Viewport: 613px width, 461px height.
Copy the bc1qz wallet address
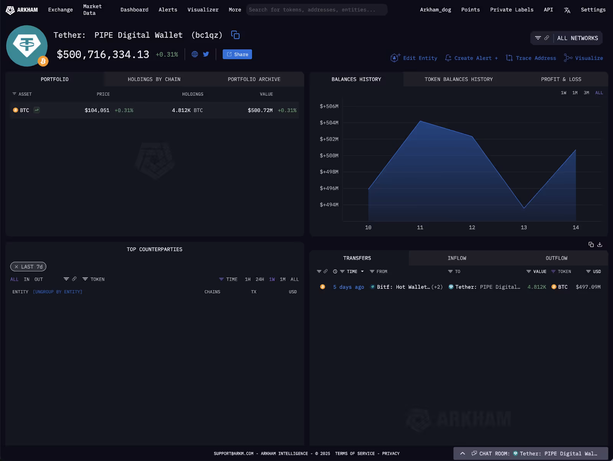[235, 35]
